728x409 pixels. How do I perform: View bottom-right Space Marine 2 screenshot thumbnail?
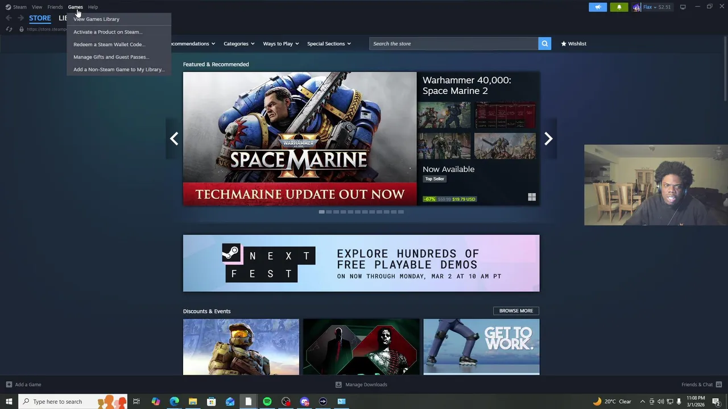point(505,146)
